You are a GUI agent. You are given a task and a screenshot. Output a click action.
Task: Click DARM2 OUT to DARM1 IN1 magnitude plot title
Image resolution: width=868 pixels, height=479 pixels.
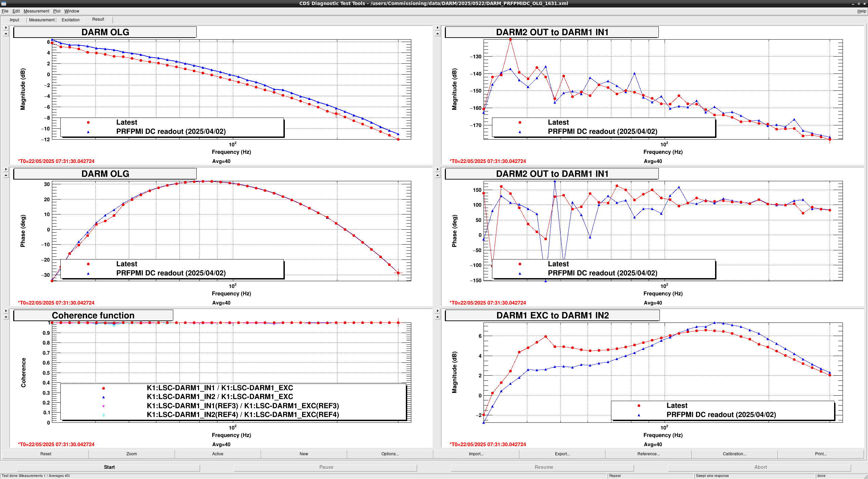tap(552, 32)
